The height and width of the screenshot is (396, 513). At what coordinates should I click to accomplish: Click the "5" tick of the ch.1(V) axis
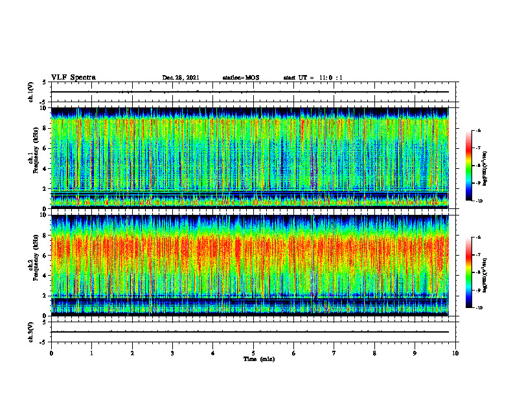[45, 83]
